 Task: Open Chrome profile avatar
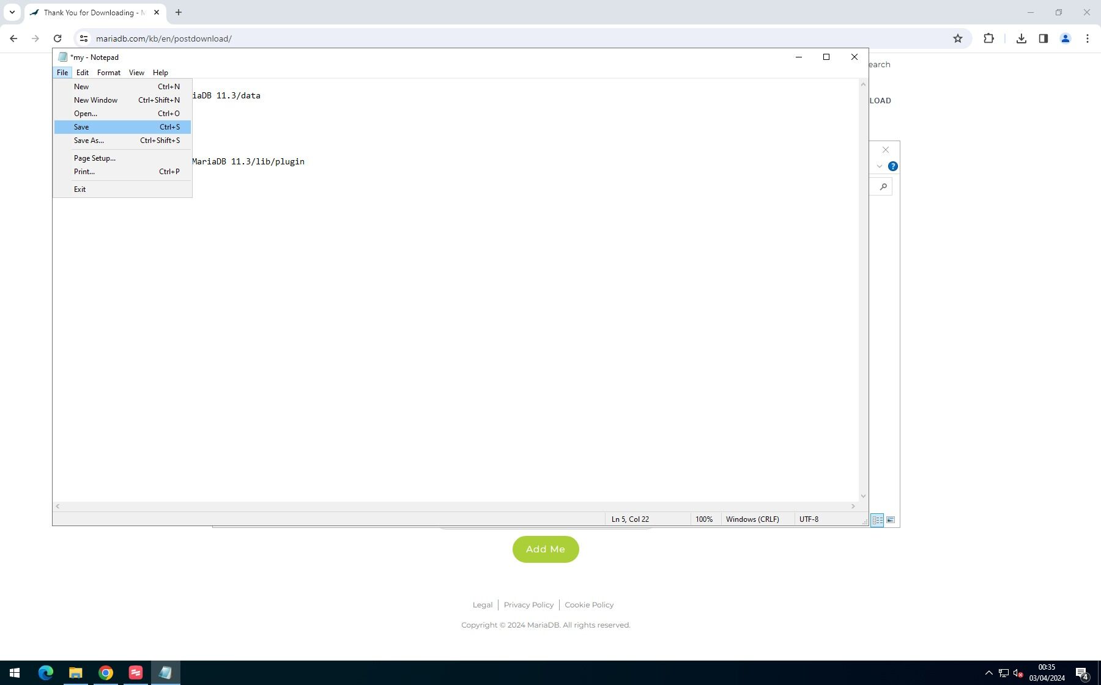click(x=1066, y=38)
